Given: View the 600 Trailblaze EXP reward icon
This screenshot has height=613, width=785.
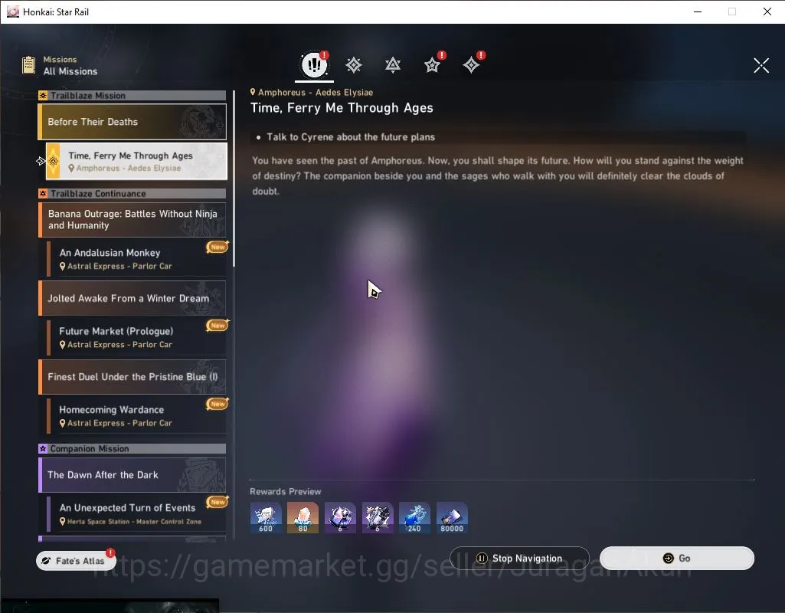Looking at the screenshot, I should pyautogui.click(x=266, y=518).
